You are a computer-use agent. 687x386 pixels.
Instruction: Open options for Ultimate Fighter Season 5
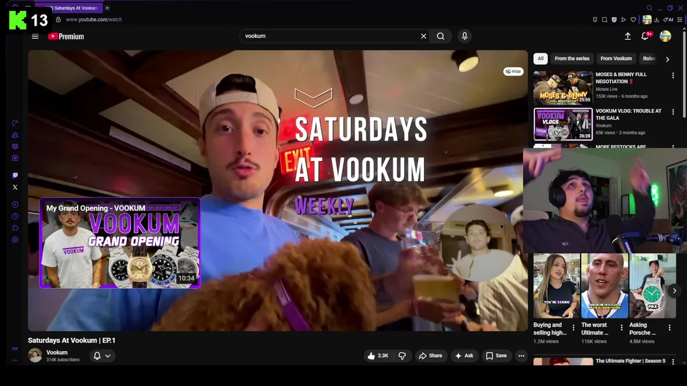coord(673,362)
